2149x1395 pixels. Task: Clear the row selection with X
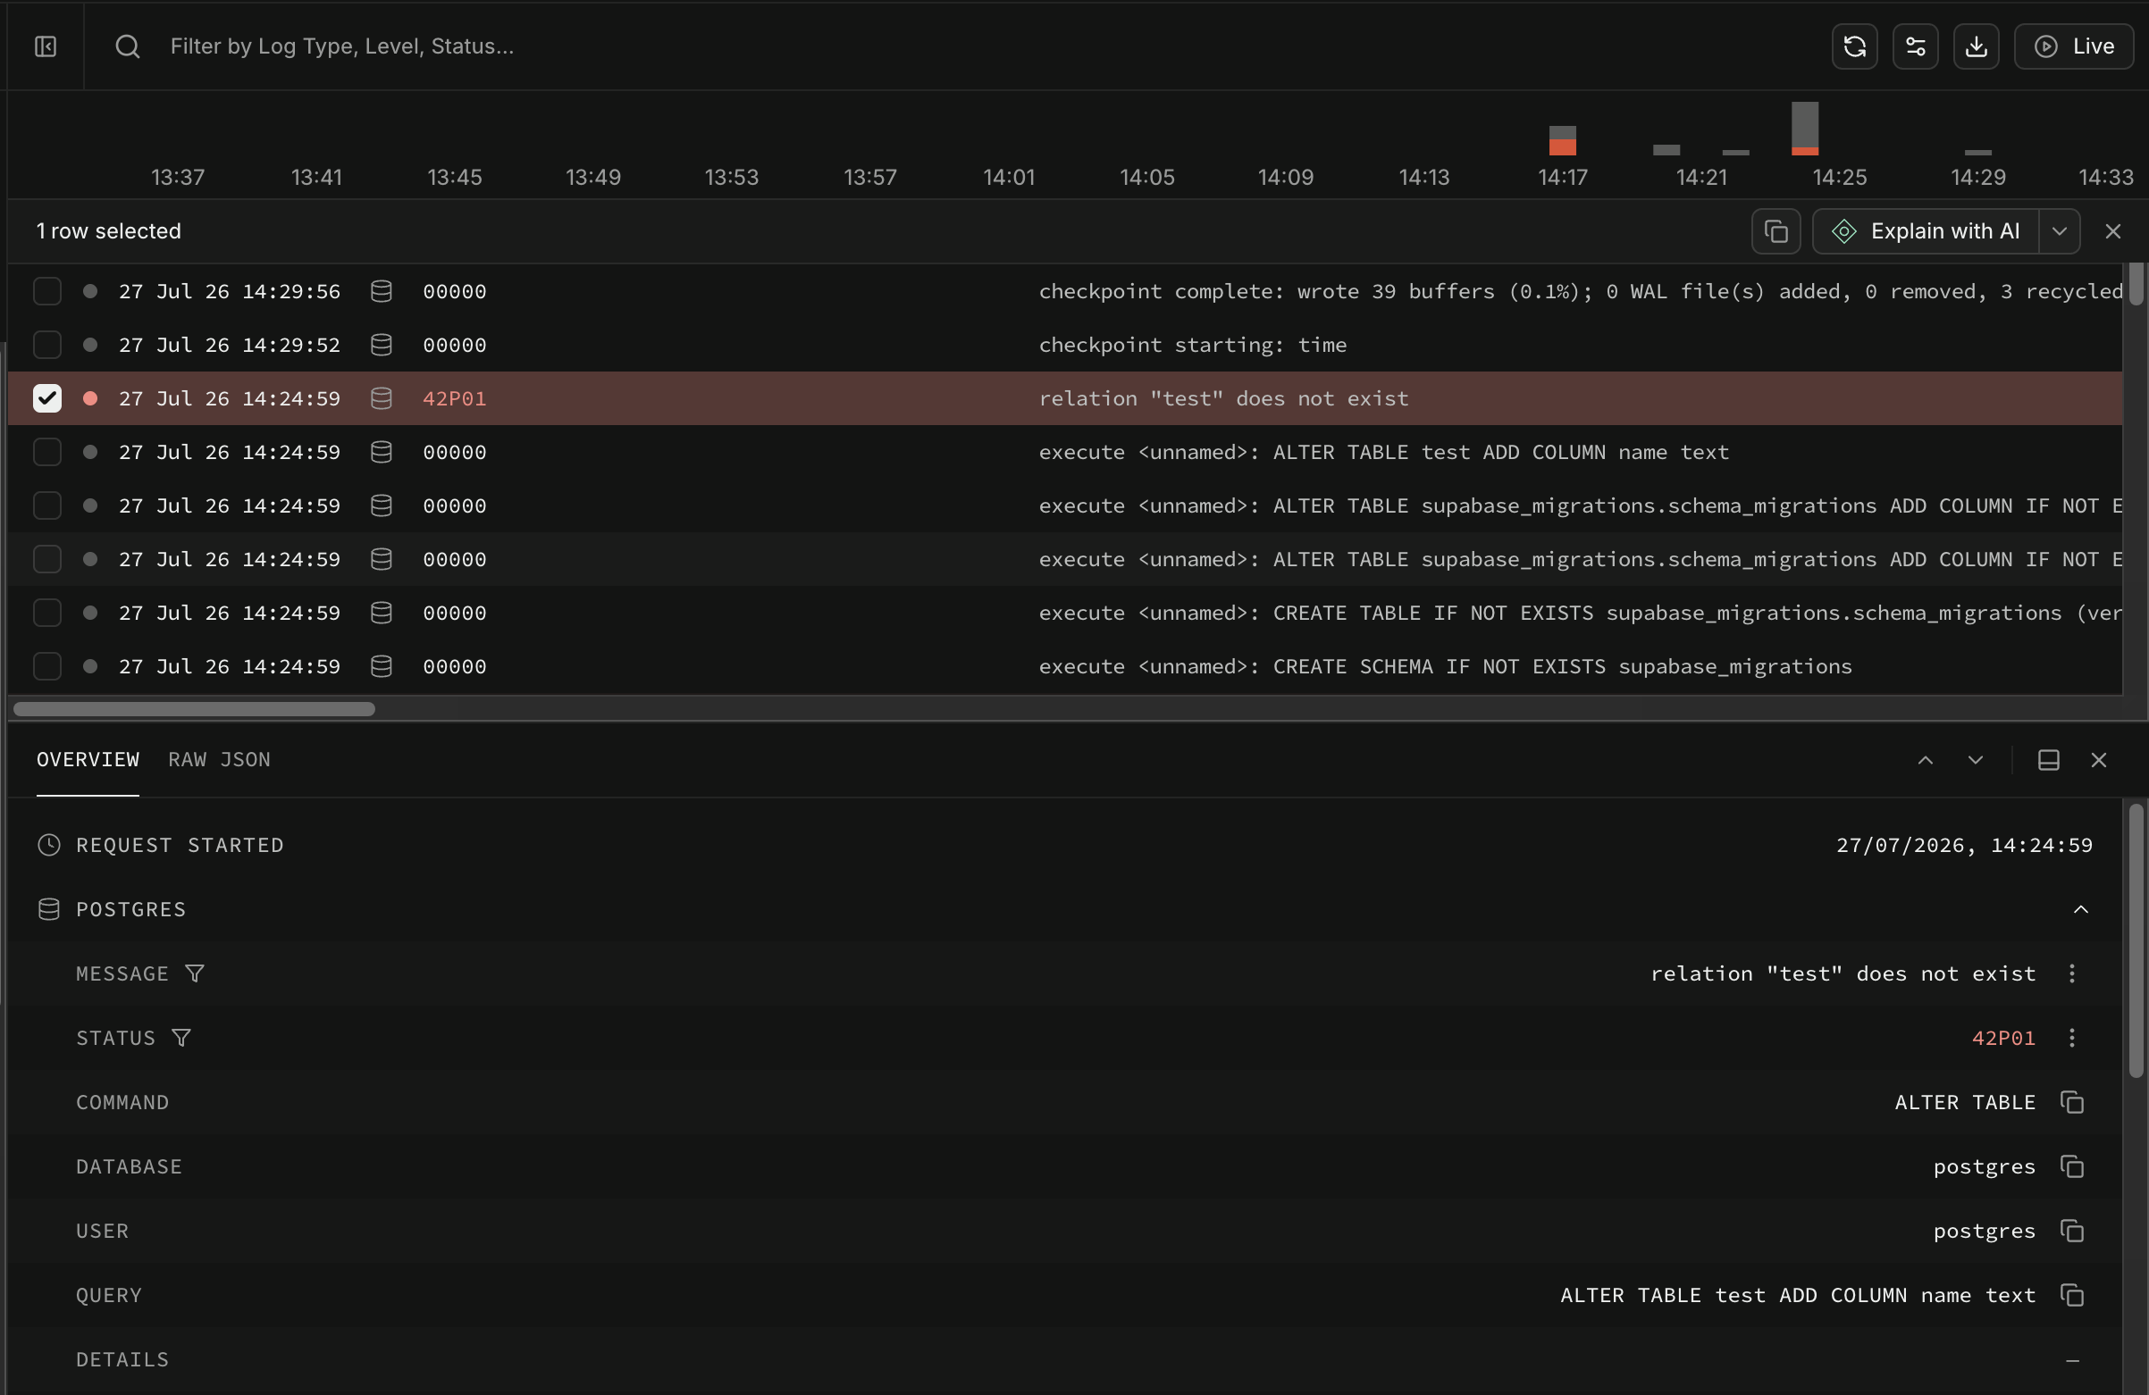[x=2112, y=231]
